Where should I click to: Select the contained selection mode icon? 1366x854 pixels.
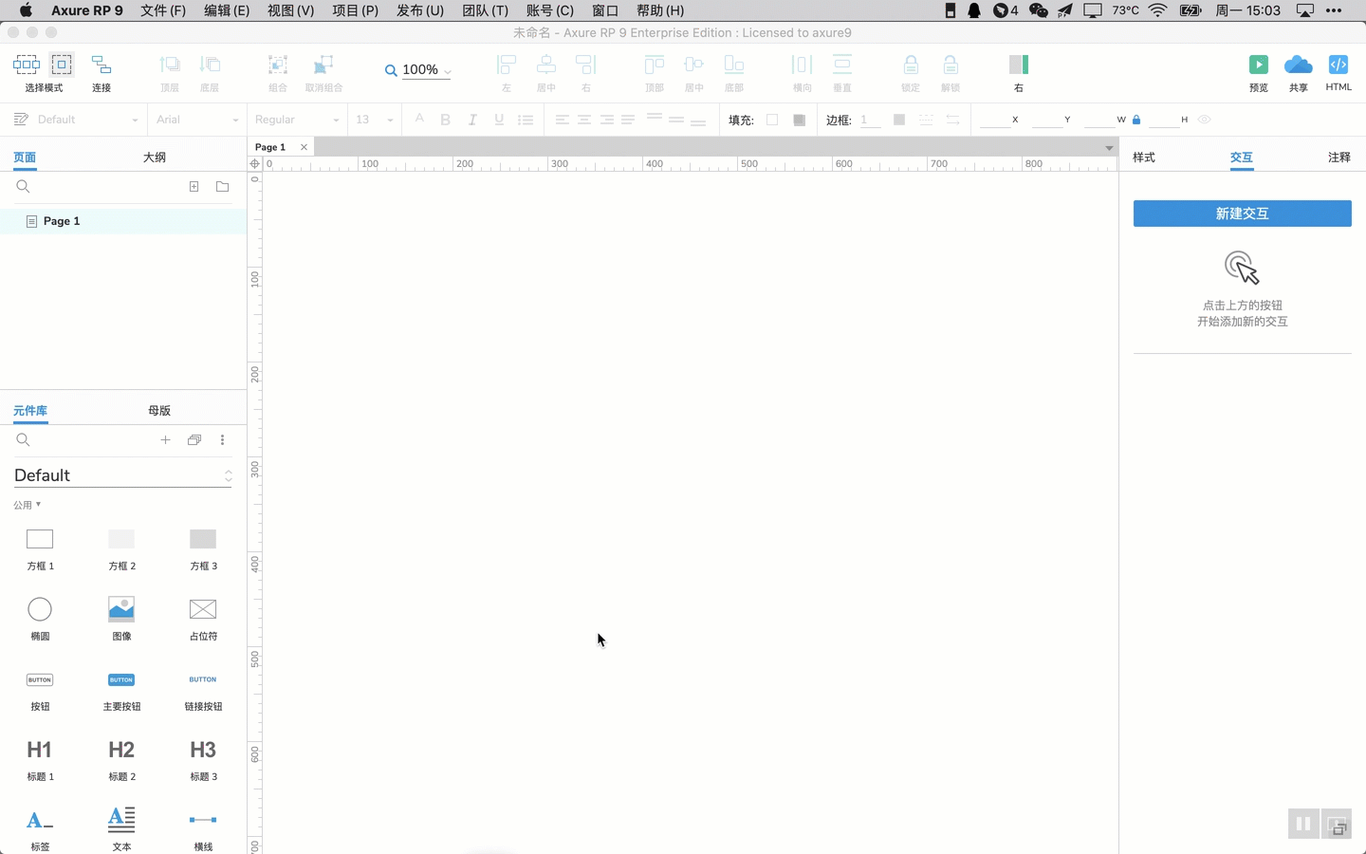click(x=62, y=65)
